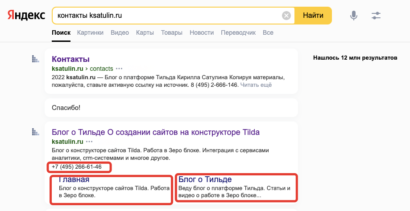410x211 pixels.
Task: Expand the Все search categories tab
Action: point(268,32)
